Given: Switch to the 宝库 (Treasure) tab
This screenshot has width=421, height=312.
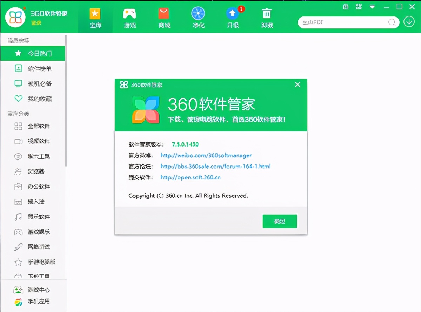Looking at the screenshot, I should 95,17.
